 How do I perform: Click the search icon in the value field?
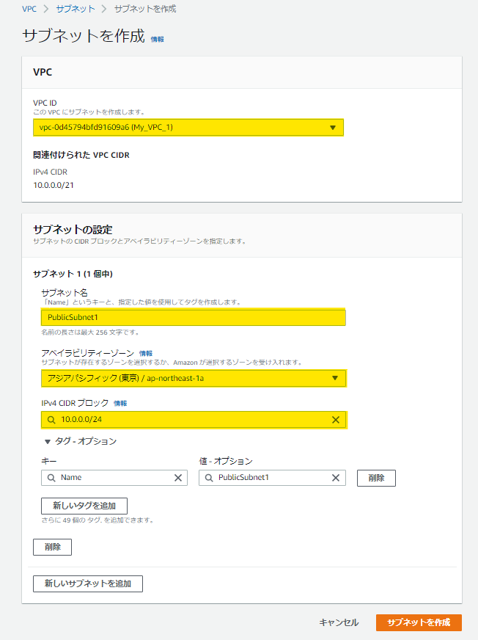tap(208, 478)
